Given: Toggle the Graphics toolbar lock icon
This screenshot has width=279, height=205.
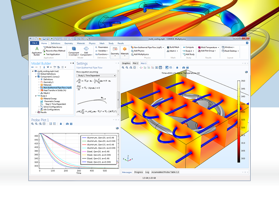Looking at the screenshot, I should (x=177, y=68).
